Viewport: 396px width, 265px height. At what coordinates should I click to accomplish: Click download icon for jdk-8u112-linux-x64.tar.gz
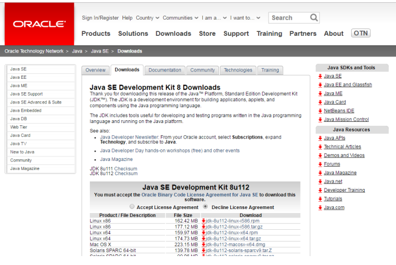(203, 239)
